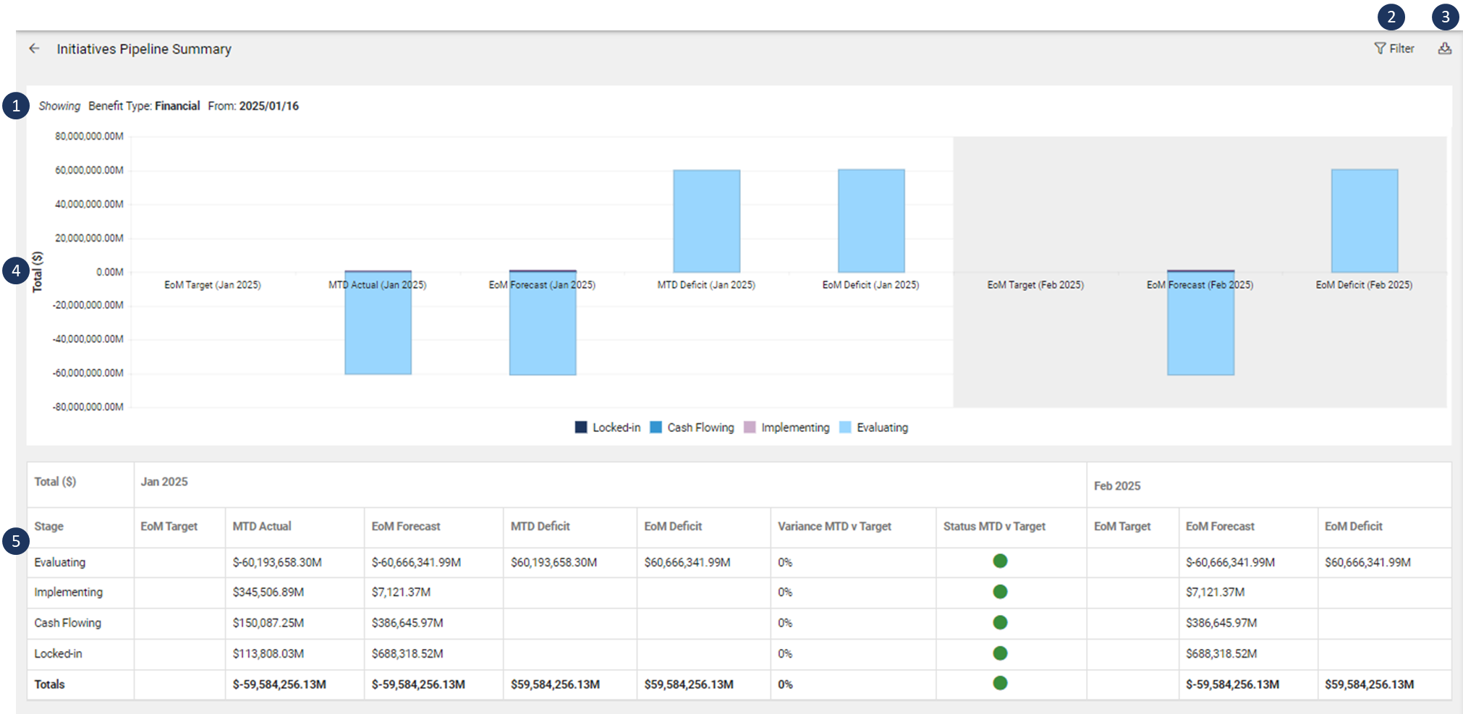Click the Feb 2025 group header
The image size is (1463, 714).
(1117, 486)
